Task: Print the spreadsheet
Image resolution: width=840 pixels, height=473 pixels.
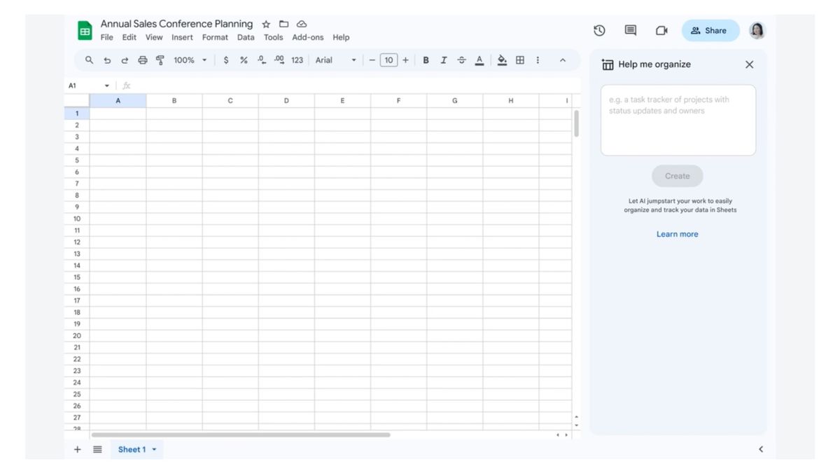Action: coord(143,60)
